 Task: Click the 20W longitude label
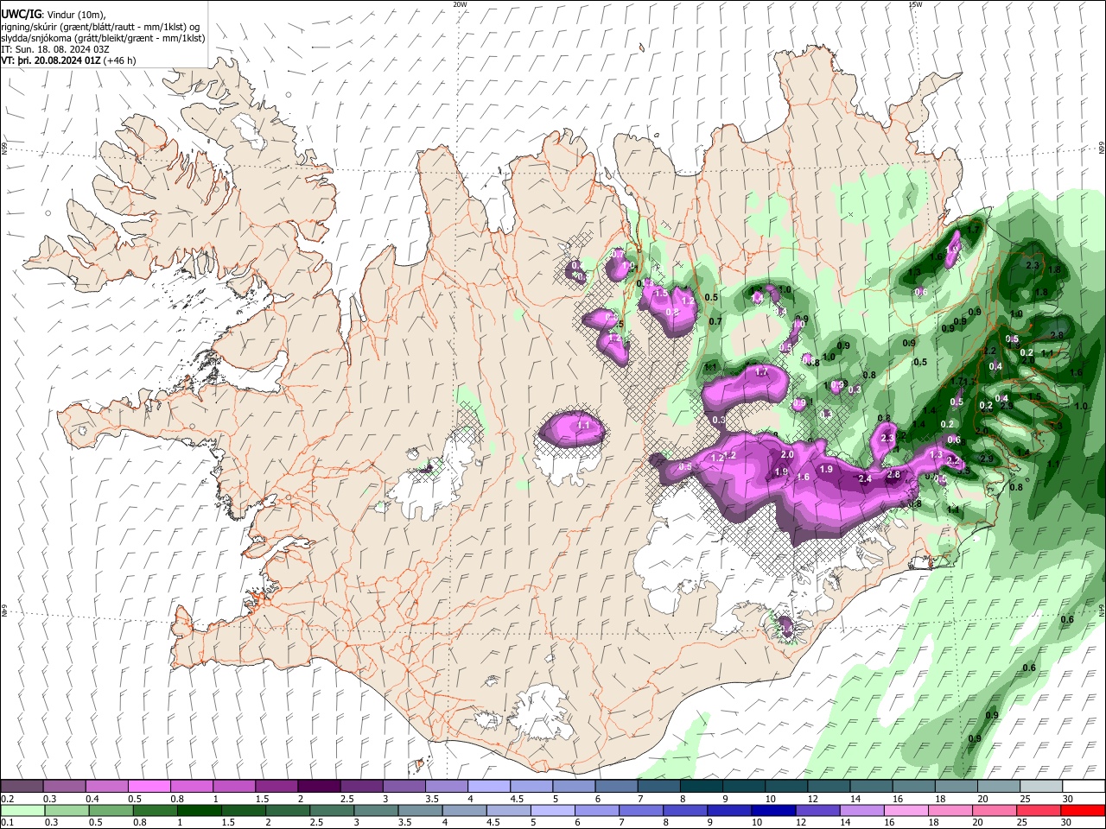460,4
